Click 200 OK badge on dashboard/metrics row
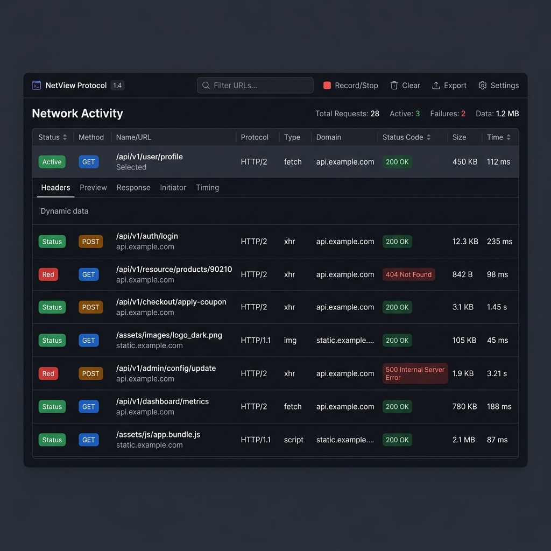This screenshot has width=551, height=551. [397, 407]
